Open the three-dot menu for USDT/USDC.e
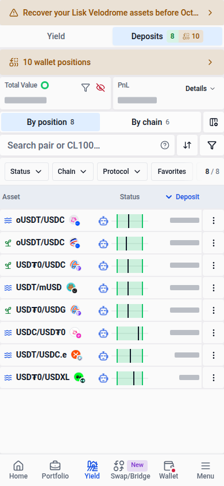Screen dimensions: 224x486 coord(214,355)
